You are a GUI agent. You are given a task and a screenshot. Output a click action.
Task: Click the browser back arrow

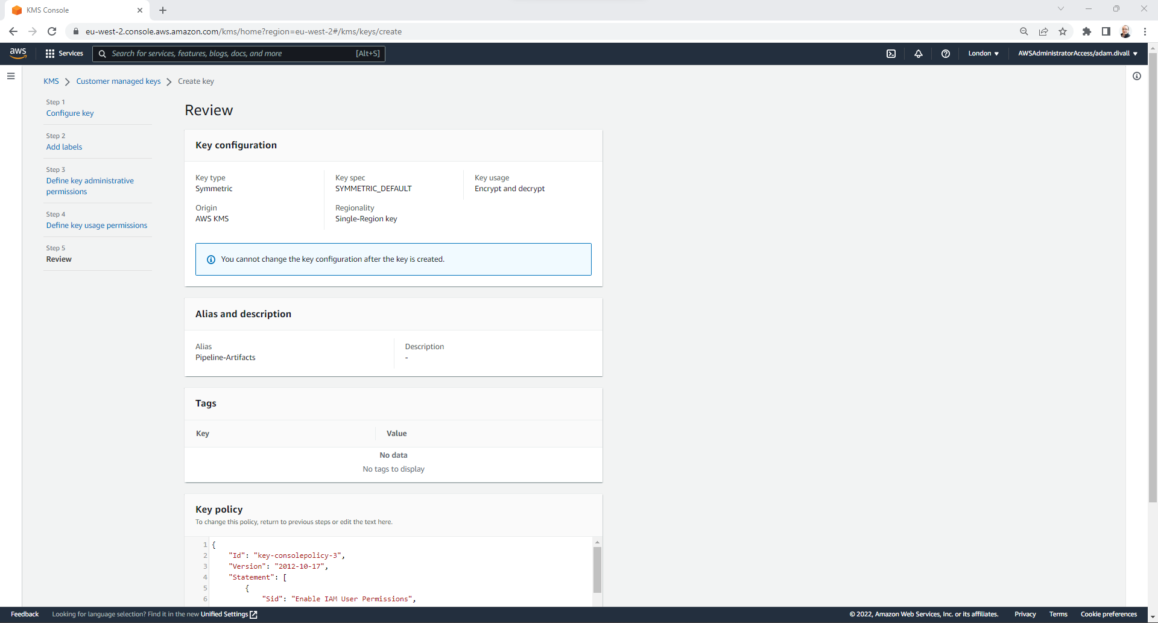pos(13,31)
